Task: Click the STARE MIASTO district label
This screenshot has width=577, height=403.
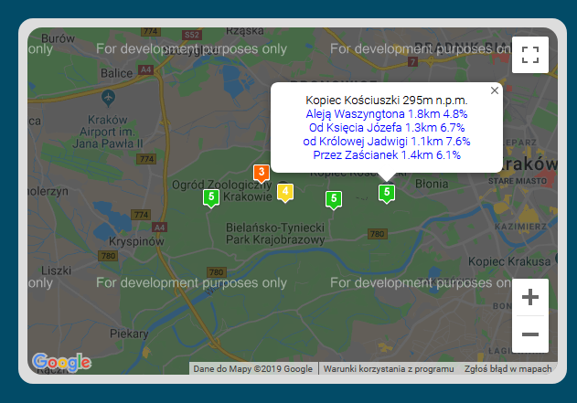Action: pyautogui.click(x=517, y=181)
